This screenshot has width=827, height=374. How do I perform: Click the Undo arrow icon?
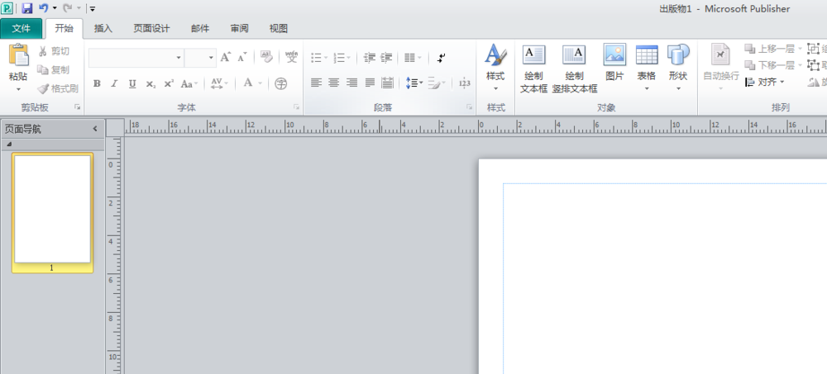click(43, 8)
